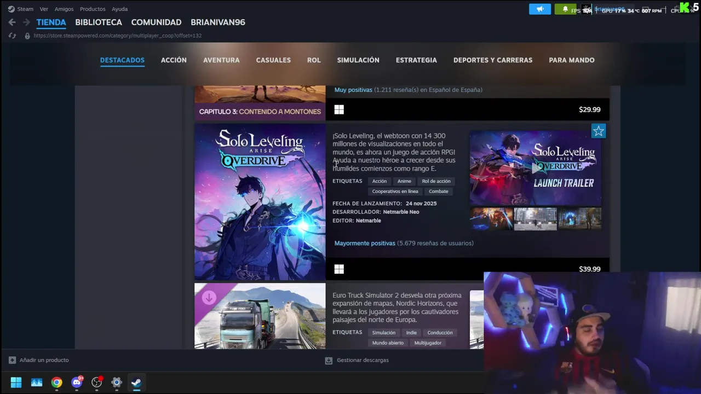Play the Solo Leveling Launch Trailer
The height and width of the screenshot is (394, 701).
[x=536, y=168]
